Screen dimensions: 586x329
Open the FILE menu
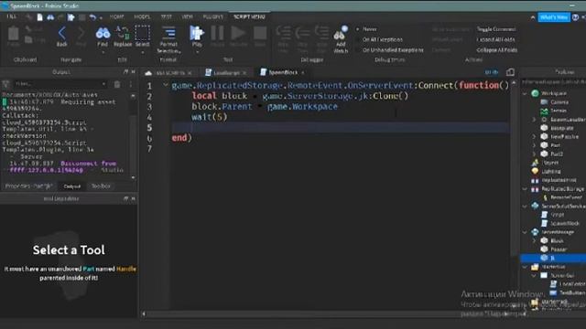[x=11, y=17]
